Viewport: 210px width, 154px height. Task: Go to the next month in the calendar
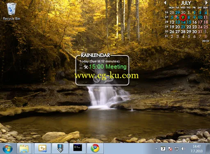[x=206, y=2]
